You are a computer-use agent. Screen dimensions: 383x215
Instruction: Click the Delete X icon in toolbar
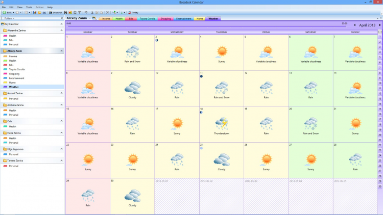[x=107, y=12]
